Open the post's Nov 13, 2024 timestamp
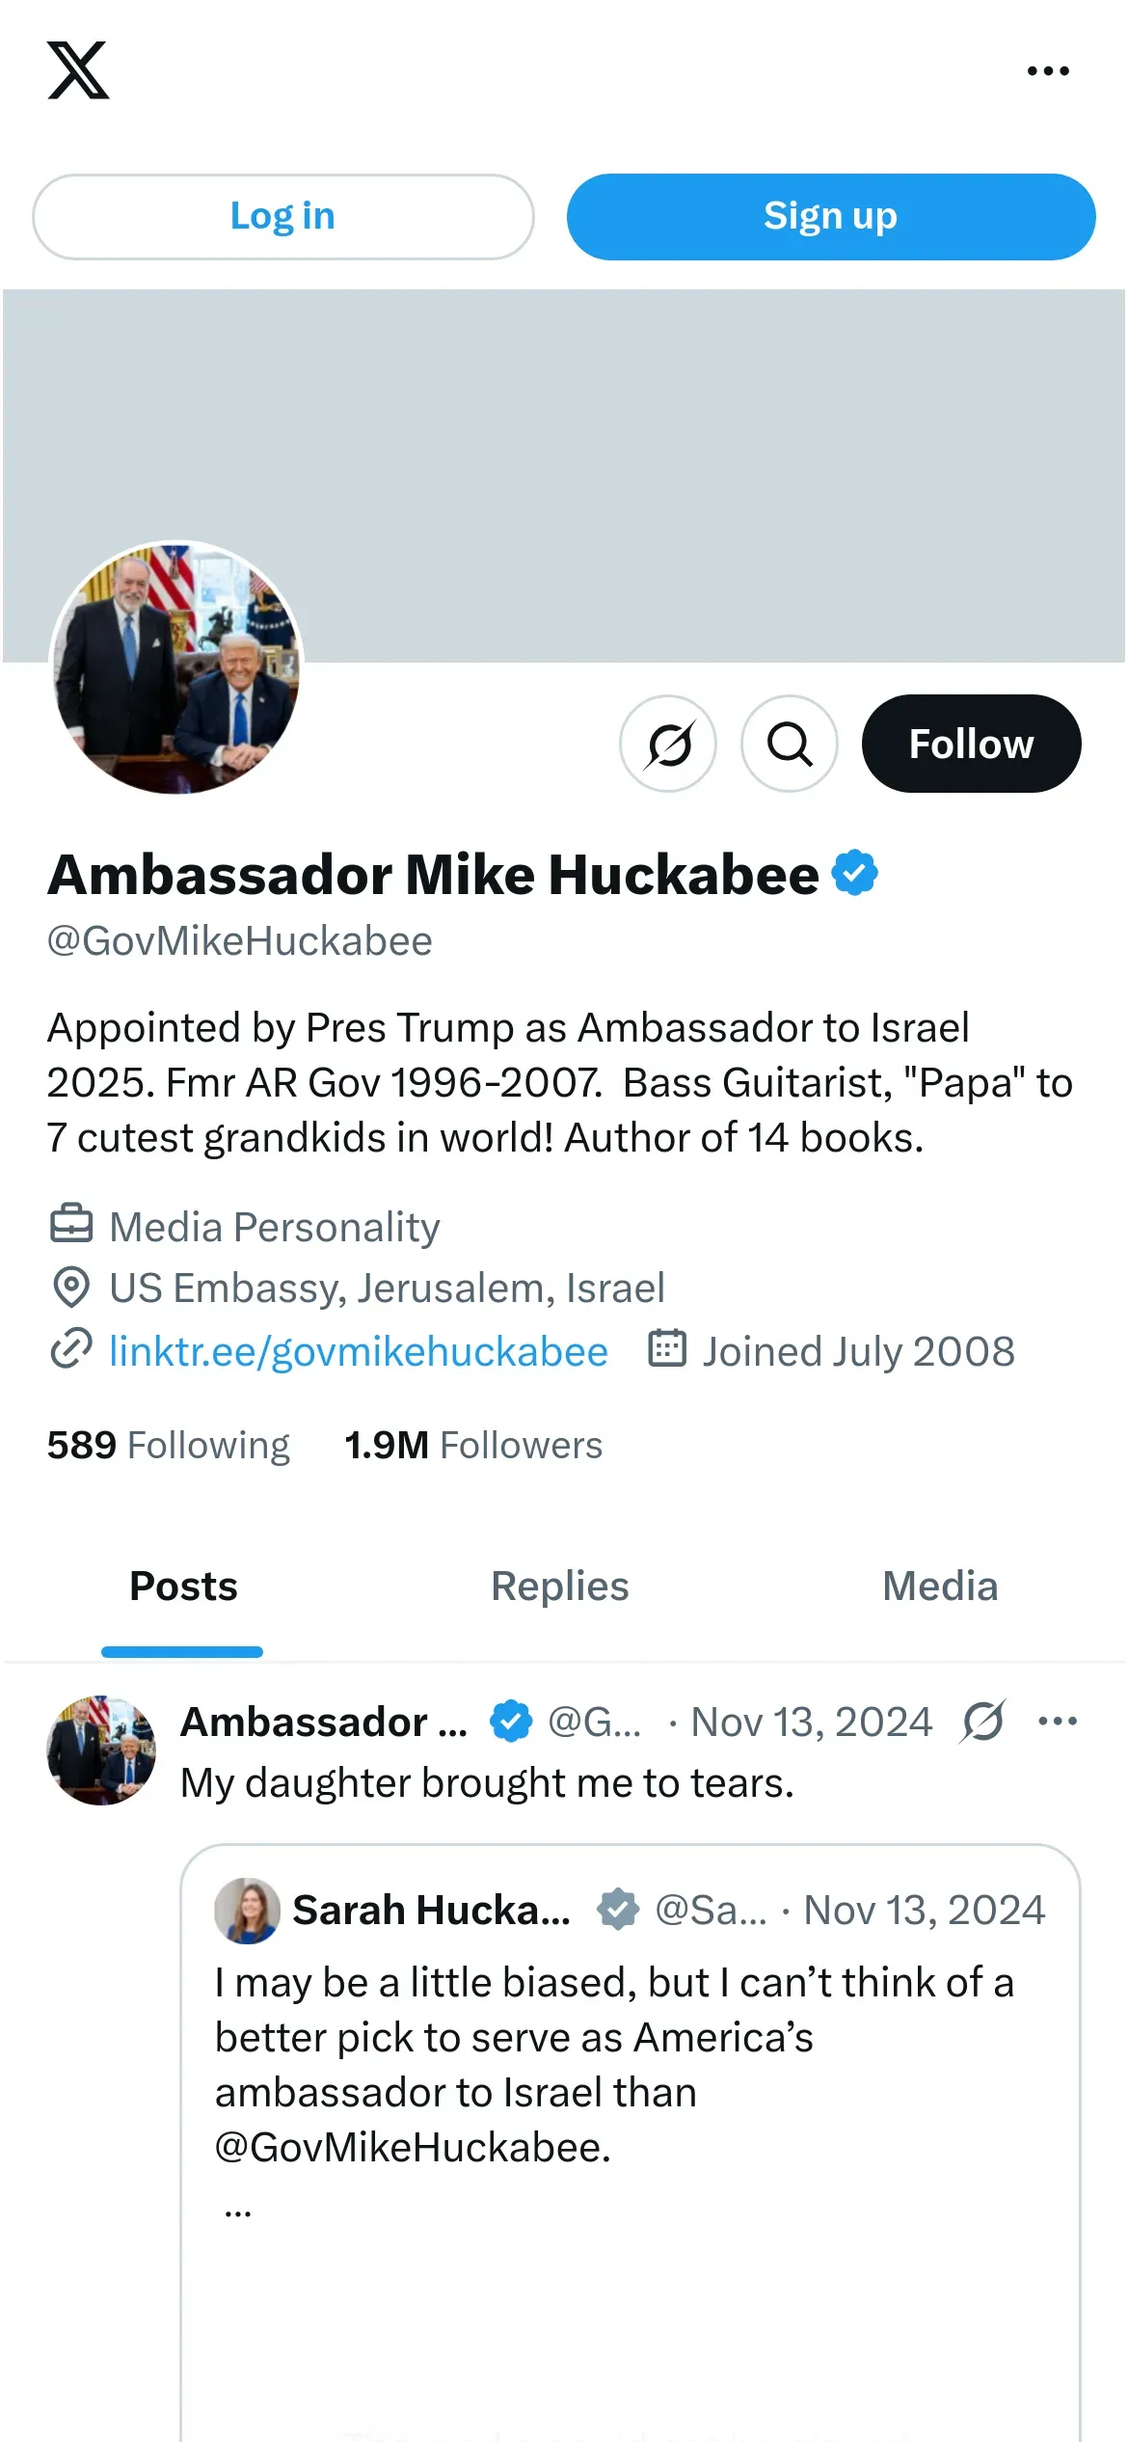The image size is (1128, 2442). click(812, 1722)
